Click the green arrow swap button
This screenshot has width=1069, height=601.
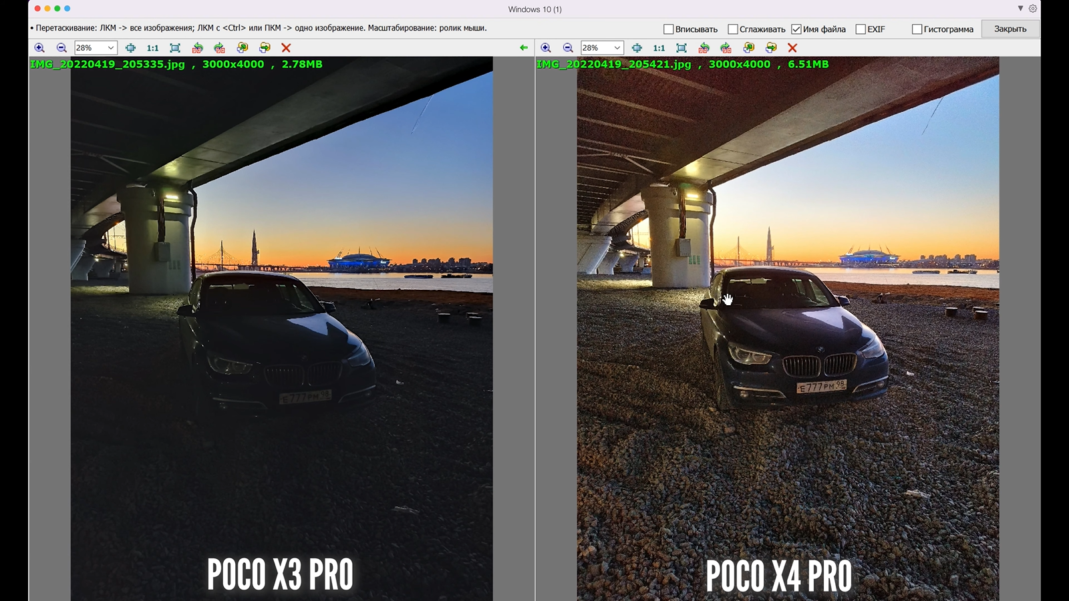click(x=523, y=48)
